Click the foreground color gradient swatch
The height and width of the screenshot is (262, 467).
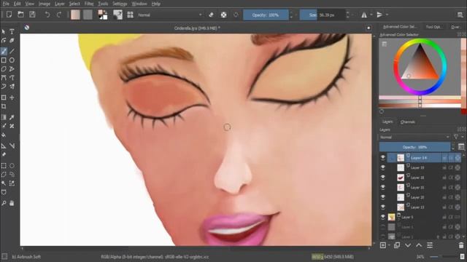pyautogui.click(x=75, y=15)
